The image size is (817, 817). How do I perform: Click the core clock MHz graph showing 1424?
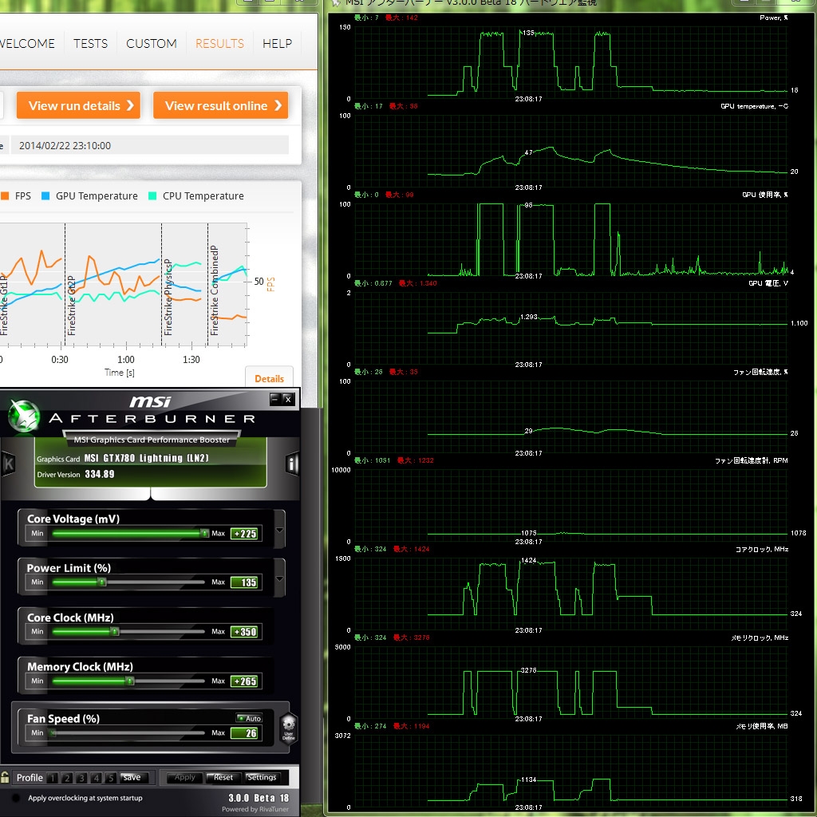coord(571,594)
